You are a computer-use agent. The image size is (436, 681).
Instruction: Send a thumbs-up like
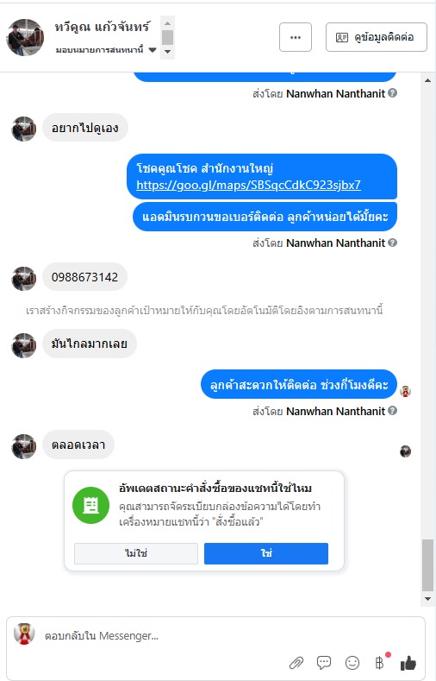pos(408,663)
